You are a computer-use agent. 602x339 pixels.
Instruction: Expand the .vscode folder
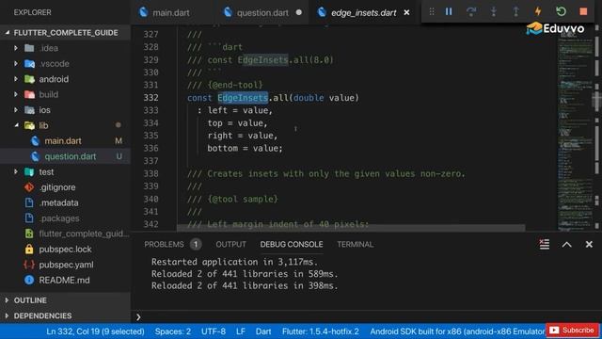(x=16, y=63)
